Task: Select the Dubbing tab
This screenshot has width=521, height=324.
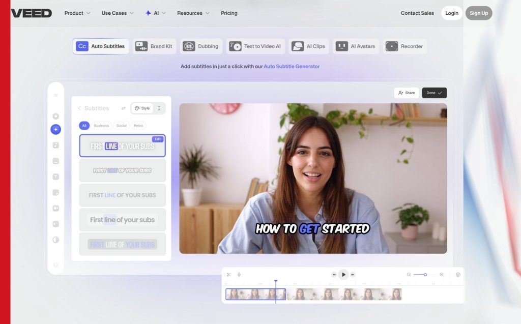Action: coord(201,46)
